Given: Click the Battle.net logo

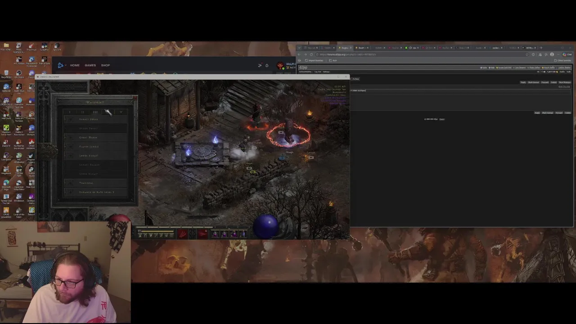Looking at the screenshot, I should [x=60, y=65].
